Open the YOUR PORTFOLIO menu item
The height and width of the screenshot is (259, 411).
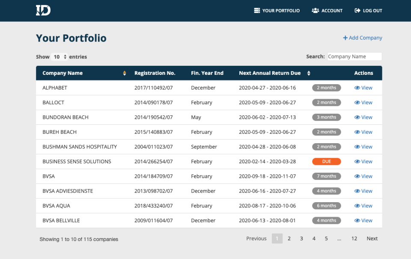point(277,10)
